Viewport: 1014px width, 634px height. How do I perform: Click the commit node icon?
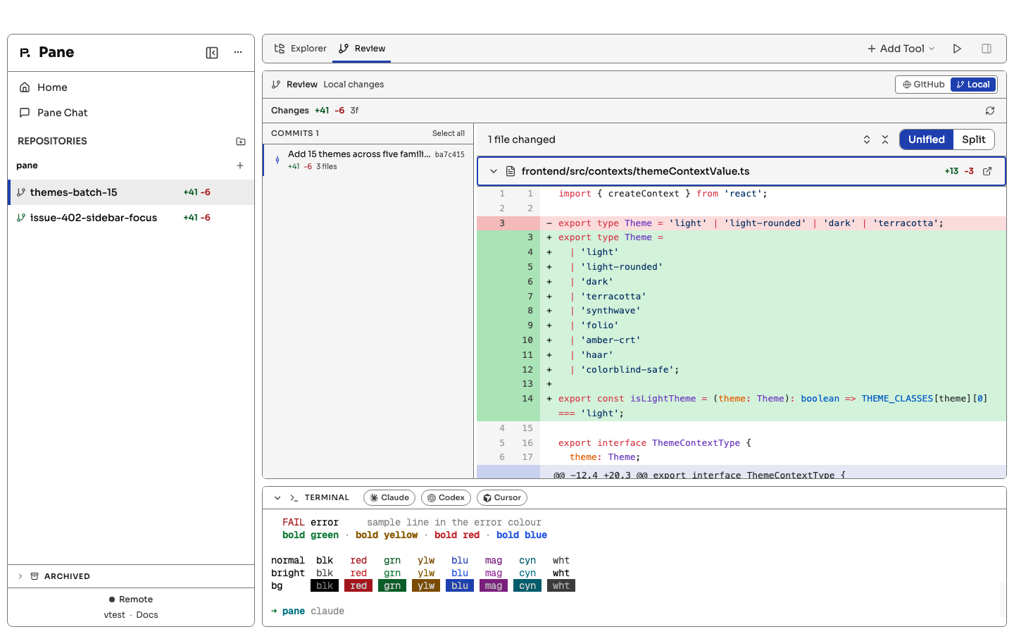pos(277,160)
